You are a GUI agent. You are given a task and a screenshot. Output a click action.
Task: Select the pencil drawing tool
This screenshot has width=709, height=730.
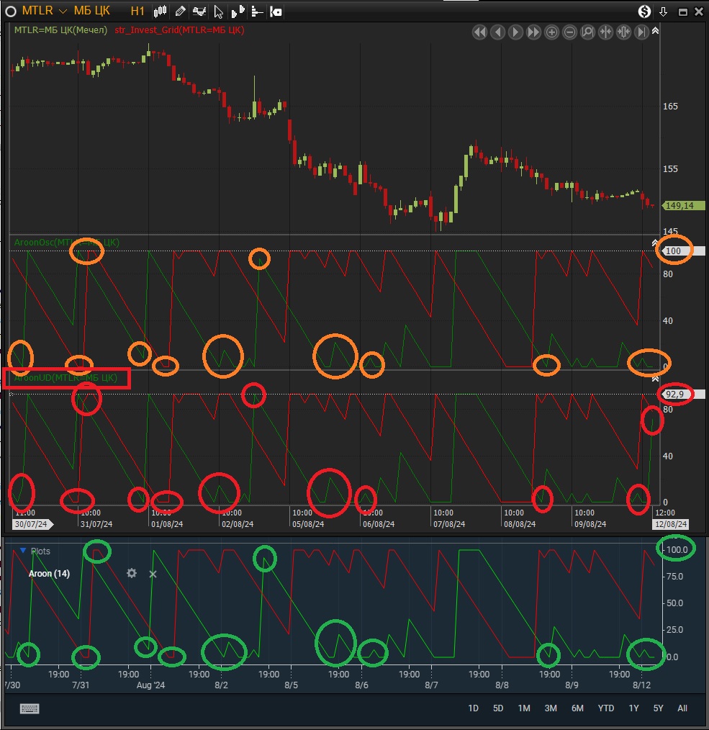click(x=180, y=12)
